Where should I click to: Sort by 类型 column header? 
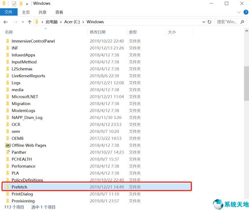[132, 32]
